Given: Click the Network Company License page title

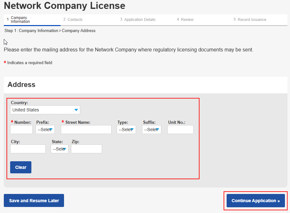Looking at the screenshot, I should point(64,6).
